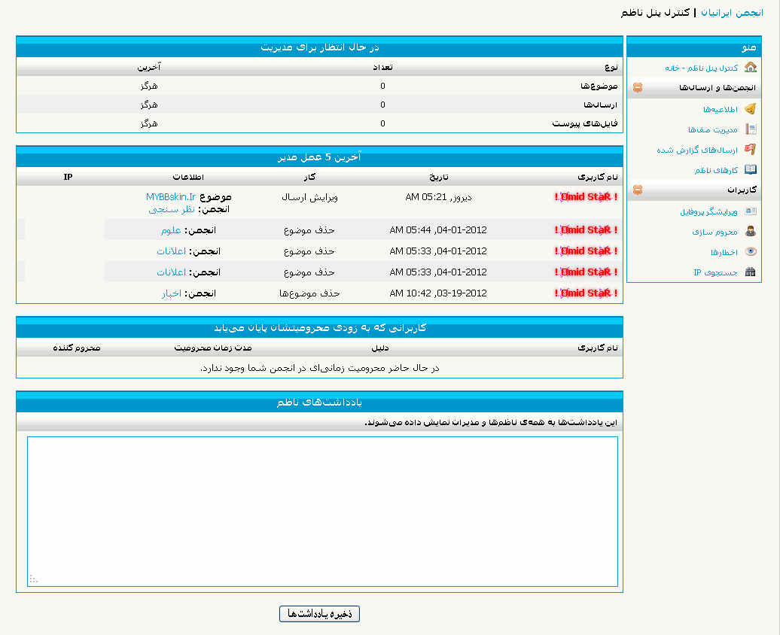Open محروم سازی menu link
The height and width of the screenshot is (635, 780).
(x=714, y=232)
